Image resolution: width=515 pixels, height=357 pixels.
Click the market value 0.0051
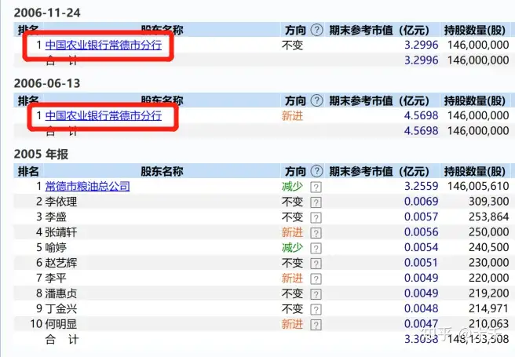[421, 263]
